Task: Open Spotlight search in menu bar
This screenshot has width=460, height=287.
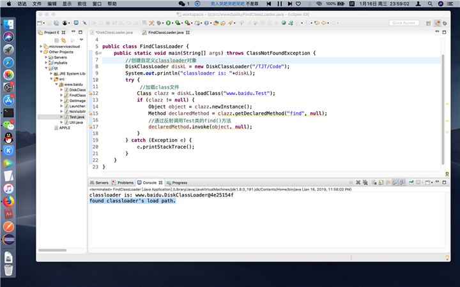Action: (x=430, y=4)
